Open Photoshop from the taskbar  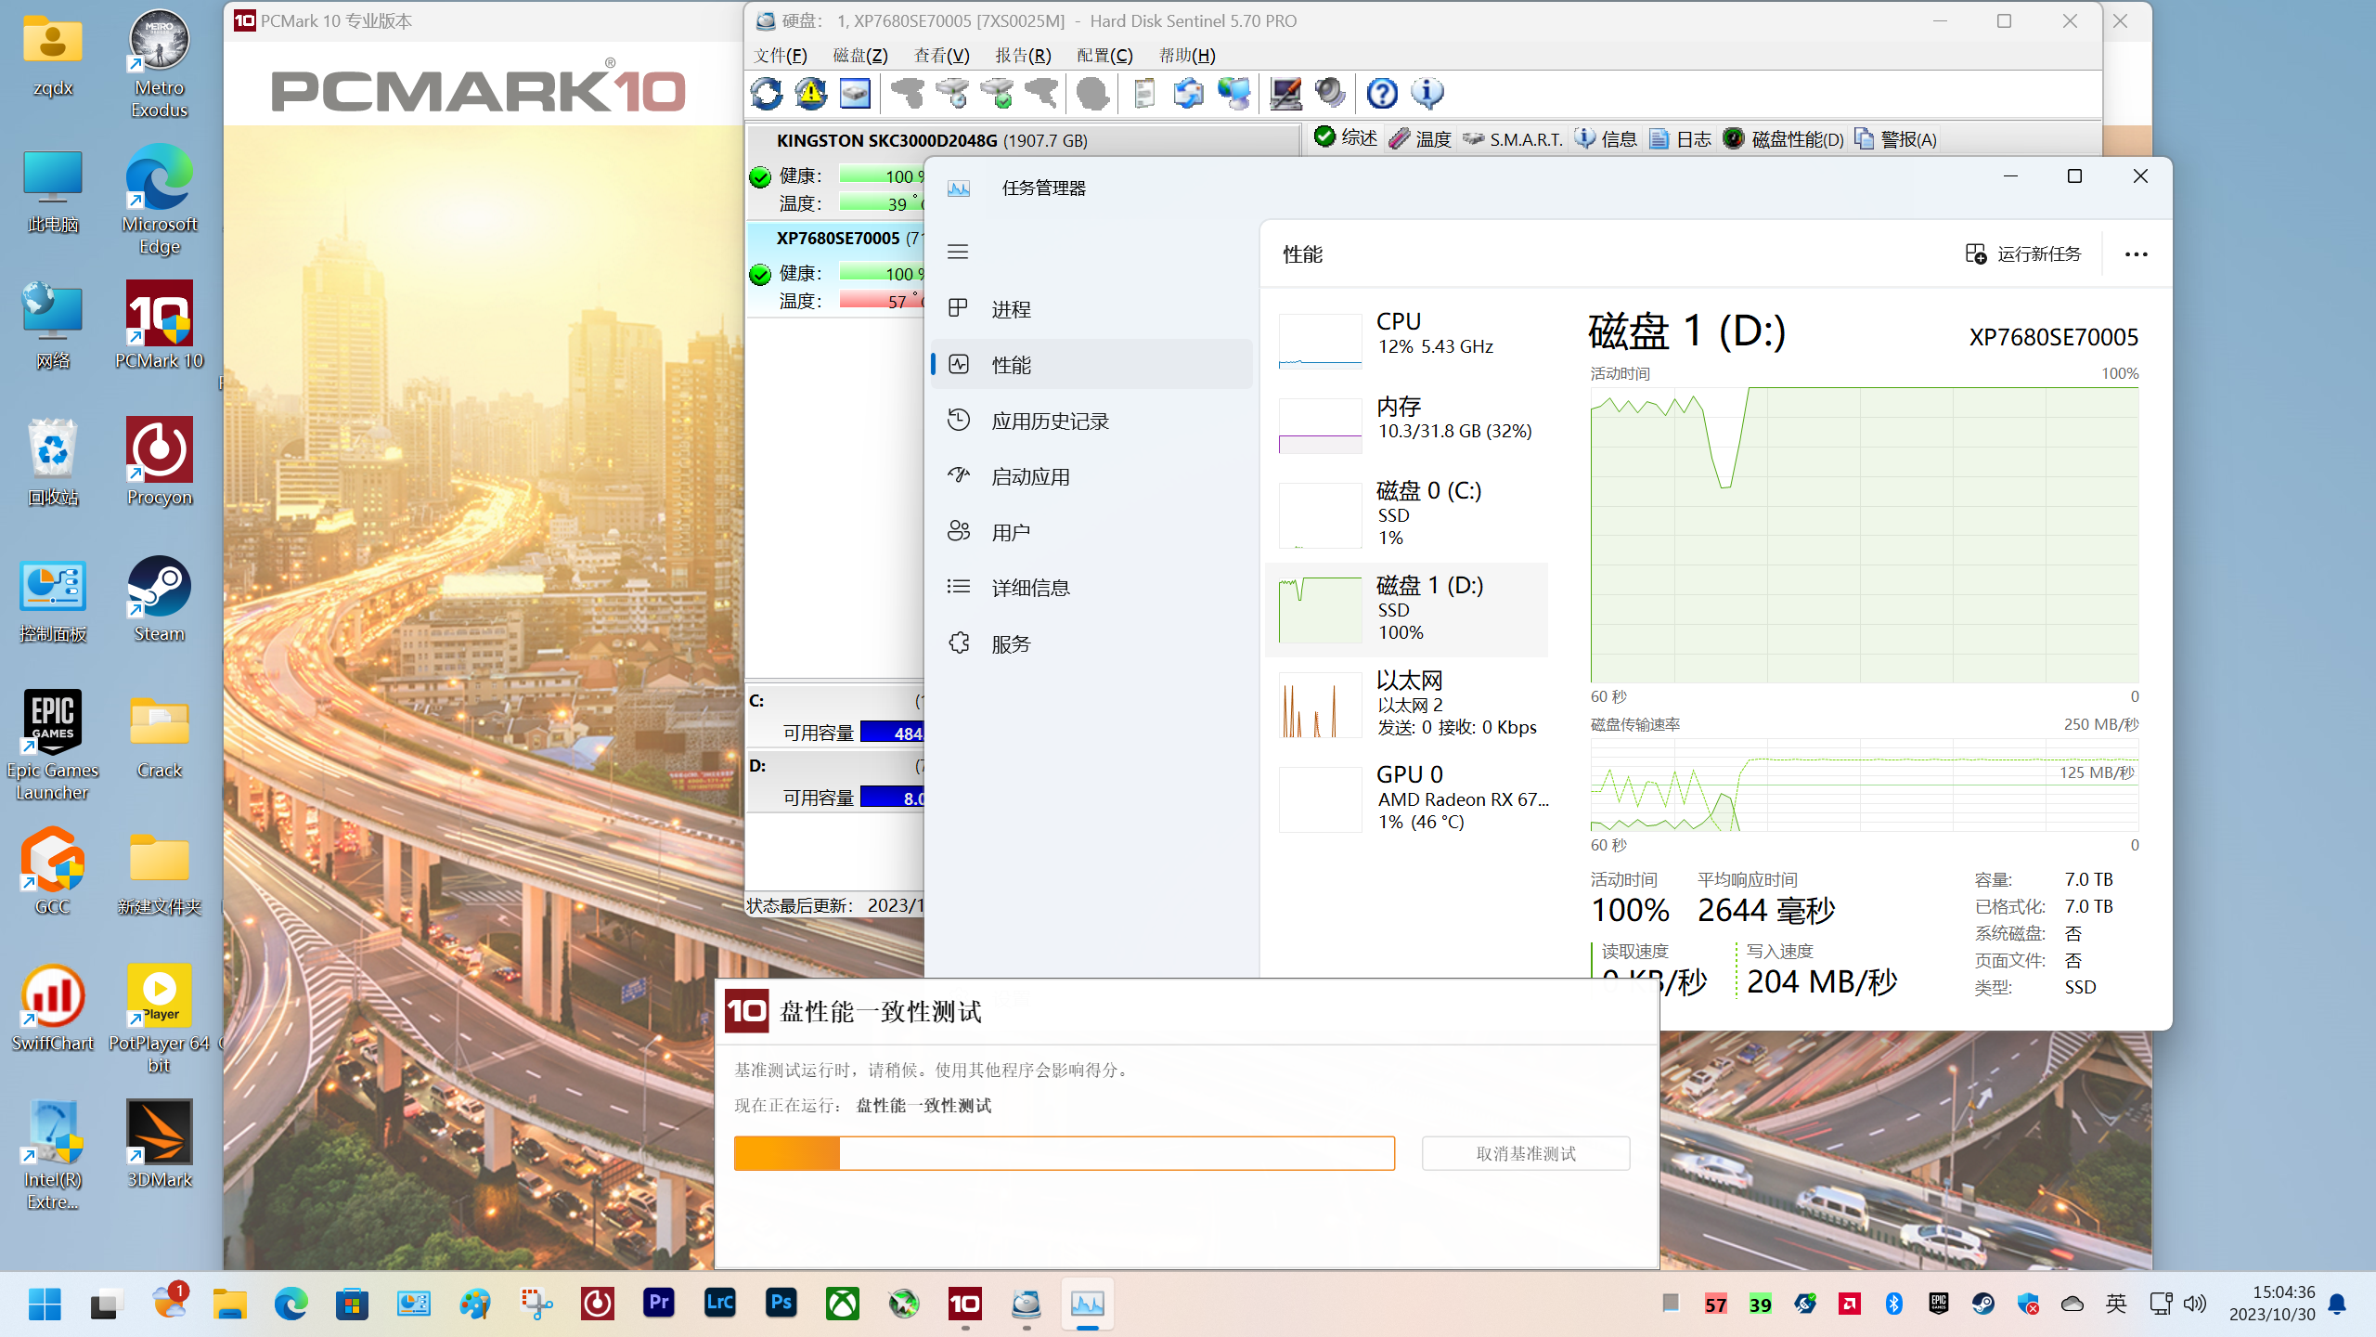coord(781,1304)
